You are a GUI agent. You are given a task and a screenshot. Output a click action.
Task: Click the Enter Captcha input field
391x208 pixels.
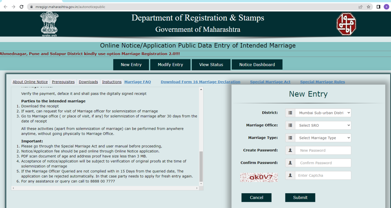coord(323,175)
